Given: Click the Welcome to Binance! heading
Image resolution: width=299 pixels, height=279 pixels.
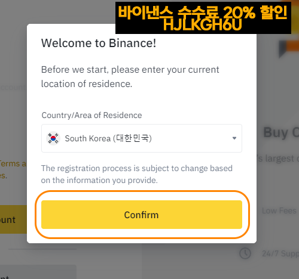Looking at the screenshot, I should (99, 43).
